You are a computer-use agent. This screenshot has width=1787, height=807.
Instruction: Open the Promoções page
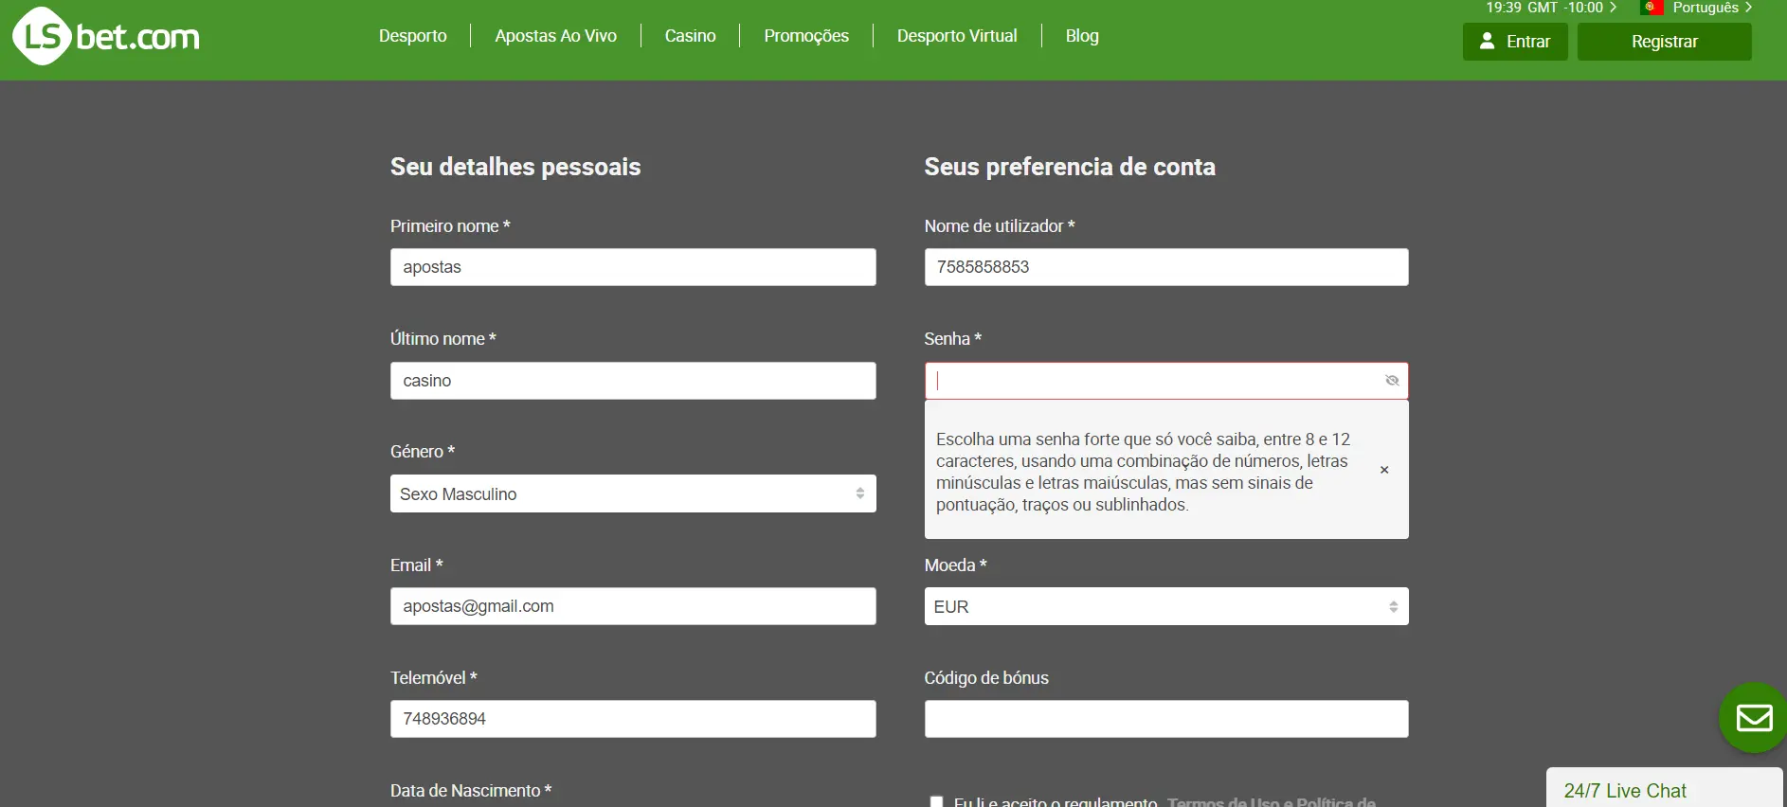coord(805,36)
